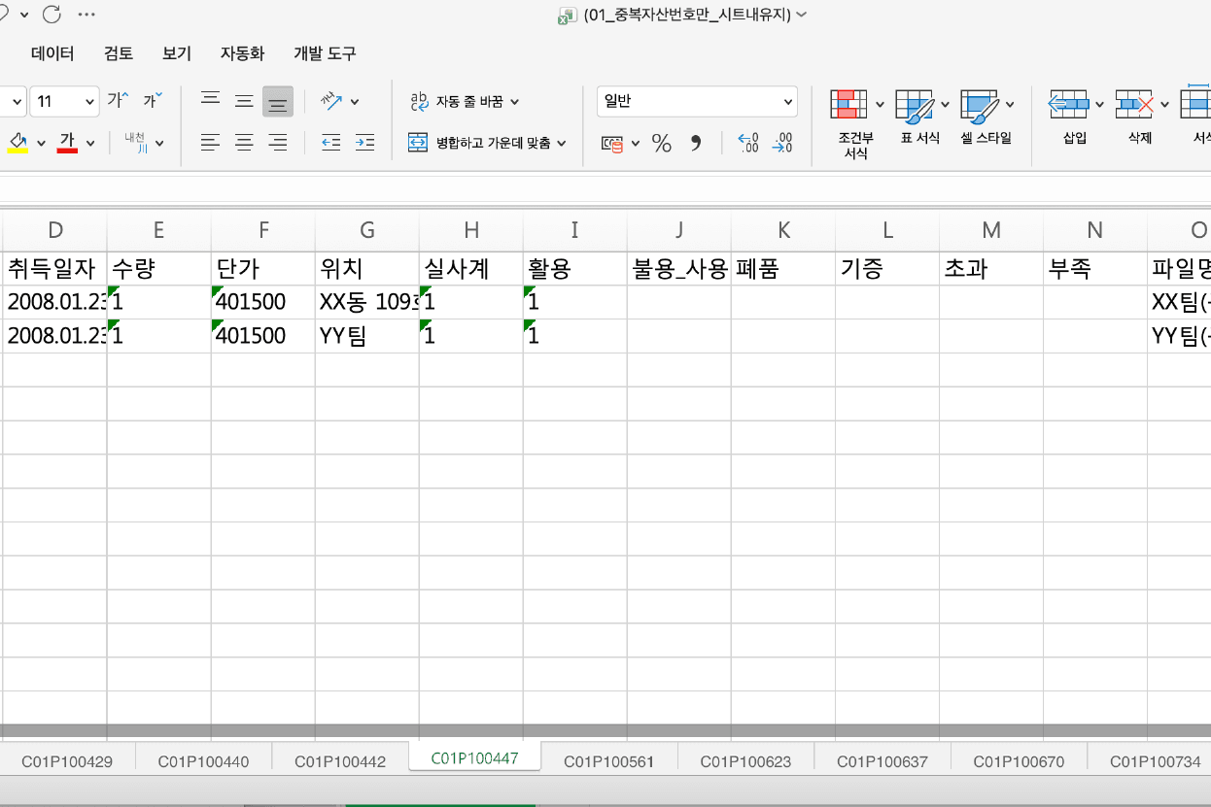The height and width of the screenshot is (807, 1211).
Task: Select the 취득일자 header cell
Action: point(54,268)
